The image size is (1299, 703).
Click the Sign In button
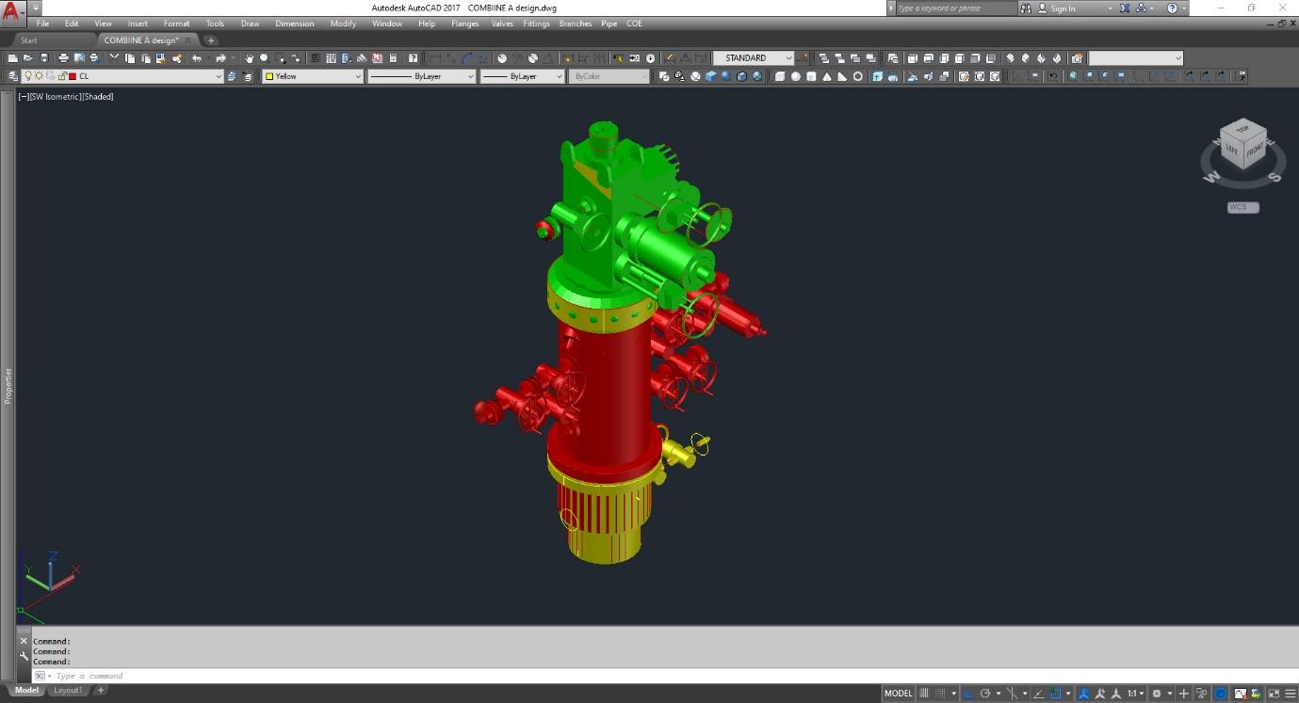tap(1063, 8)
